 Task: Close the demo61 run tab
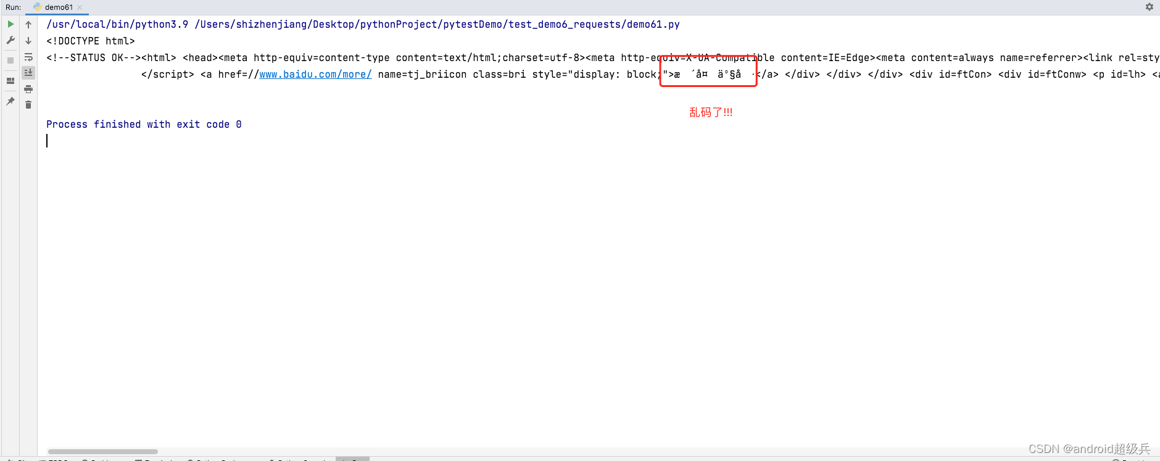80,7
